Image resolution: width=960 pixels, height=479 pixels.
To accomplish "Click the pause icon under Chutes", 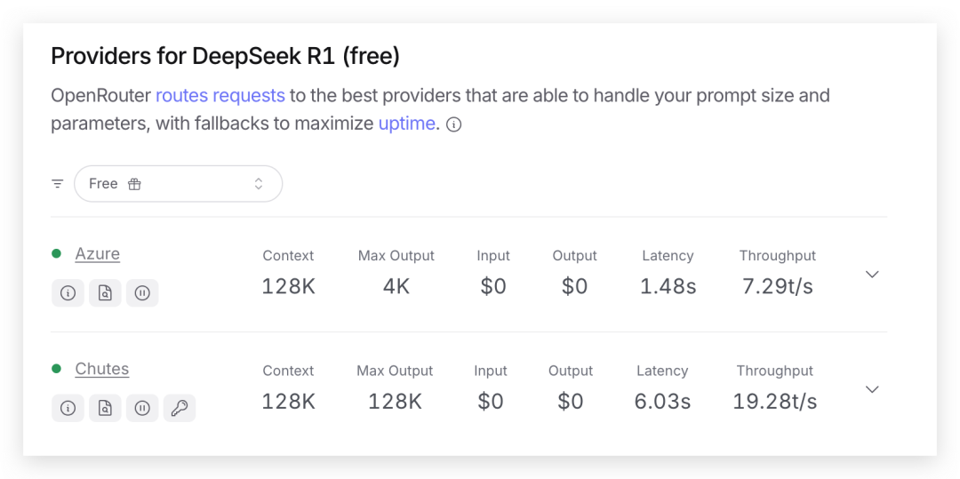I will click(x=142, y=408).
